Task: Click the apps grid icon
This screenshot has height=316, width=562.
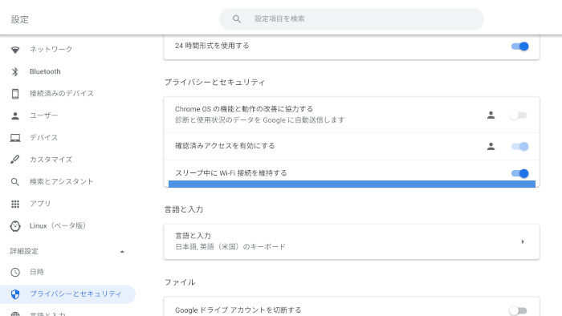Action: tap(15, 204)
